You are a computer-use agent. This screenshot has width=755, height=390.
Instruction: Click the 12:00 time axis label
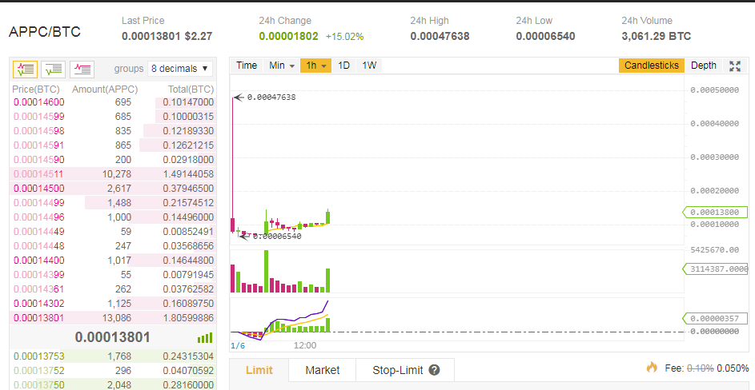(x=305, y=346)
